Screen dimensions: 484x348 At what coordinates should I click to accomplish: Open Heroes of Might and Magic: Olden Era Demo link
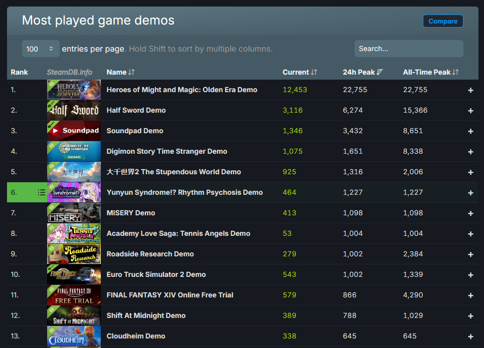[182, 90]
